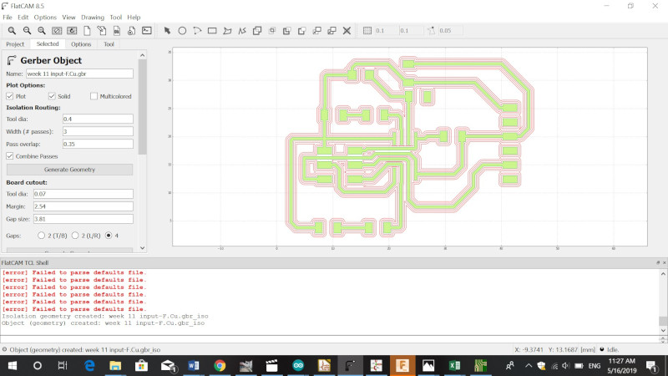
Task: Enable the Multicolored checkbox
Action: (94, 96)
